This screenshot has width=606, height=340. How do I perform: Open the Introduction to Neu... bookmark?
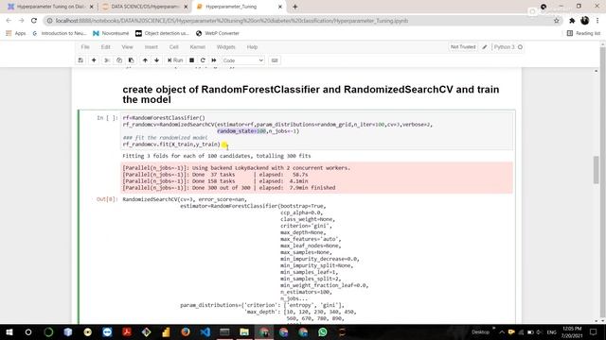click(60, 34)
